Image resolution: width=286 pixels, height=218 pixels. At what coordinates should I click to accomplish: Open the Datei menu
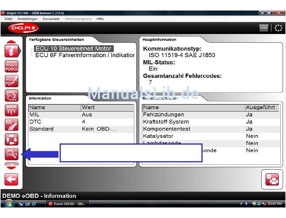tap(8, 19)
